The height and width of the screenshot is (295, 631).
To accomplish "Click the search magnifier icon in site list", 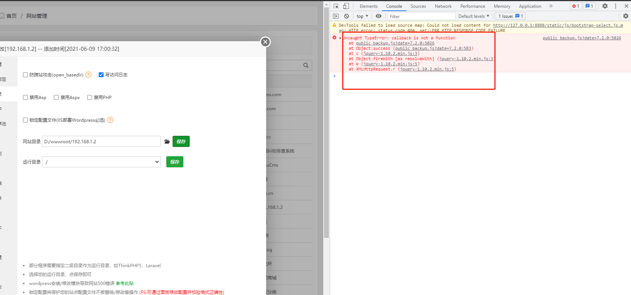I will (306, 65).
